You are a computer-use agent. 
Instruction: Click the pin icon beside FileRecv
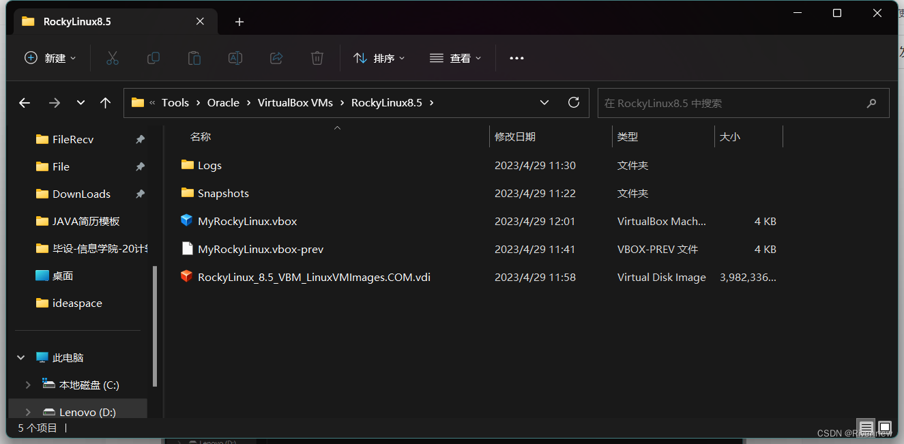[140, 139]
